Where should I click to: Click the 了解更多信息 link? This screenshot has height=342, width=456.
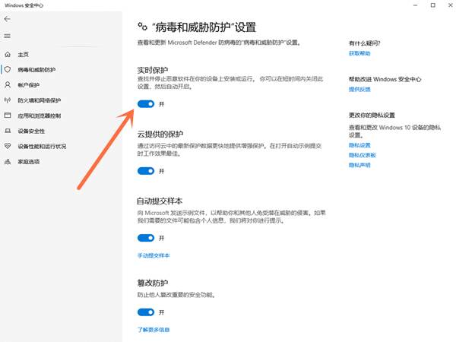(x=154, y=330)
